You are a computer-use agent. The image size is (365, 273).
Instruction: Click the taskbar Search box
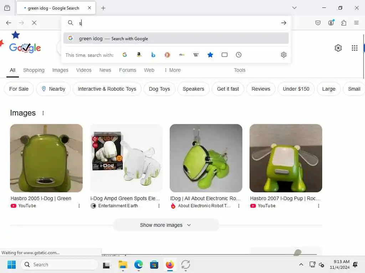60,264
